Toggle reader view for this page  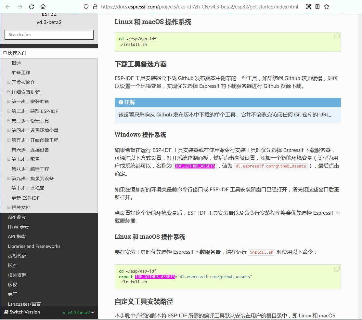[317, 7]
